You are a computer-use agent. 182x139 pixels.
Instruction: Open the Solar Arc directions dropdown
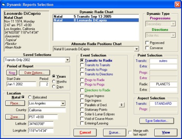coord(173,35)
